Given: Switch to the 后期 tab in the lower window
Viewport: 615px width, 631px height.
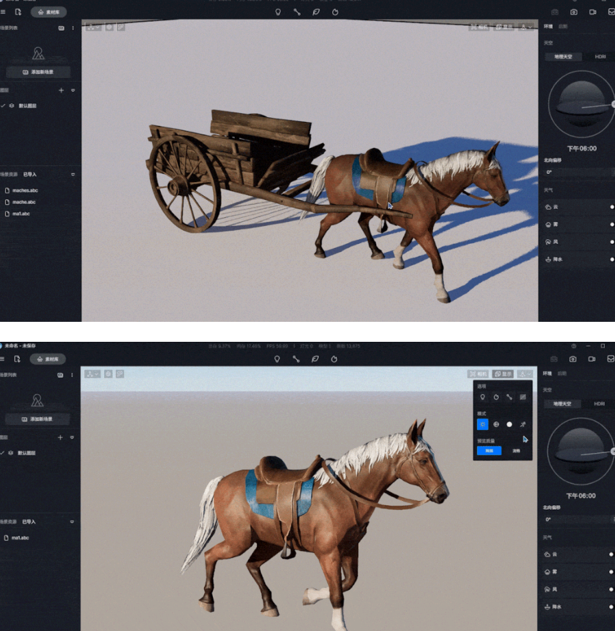Looking at the screenshot, I should pyautogui.click(x=563, y=374).
